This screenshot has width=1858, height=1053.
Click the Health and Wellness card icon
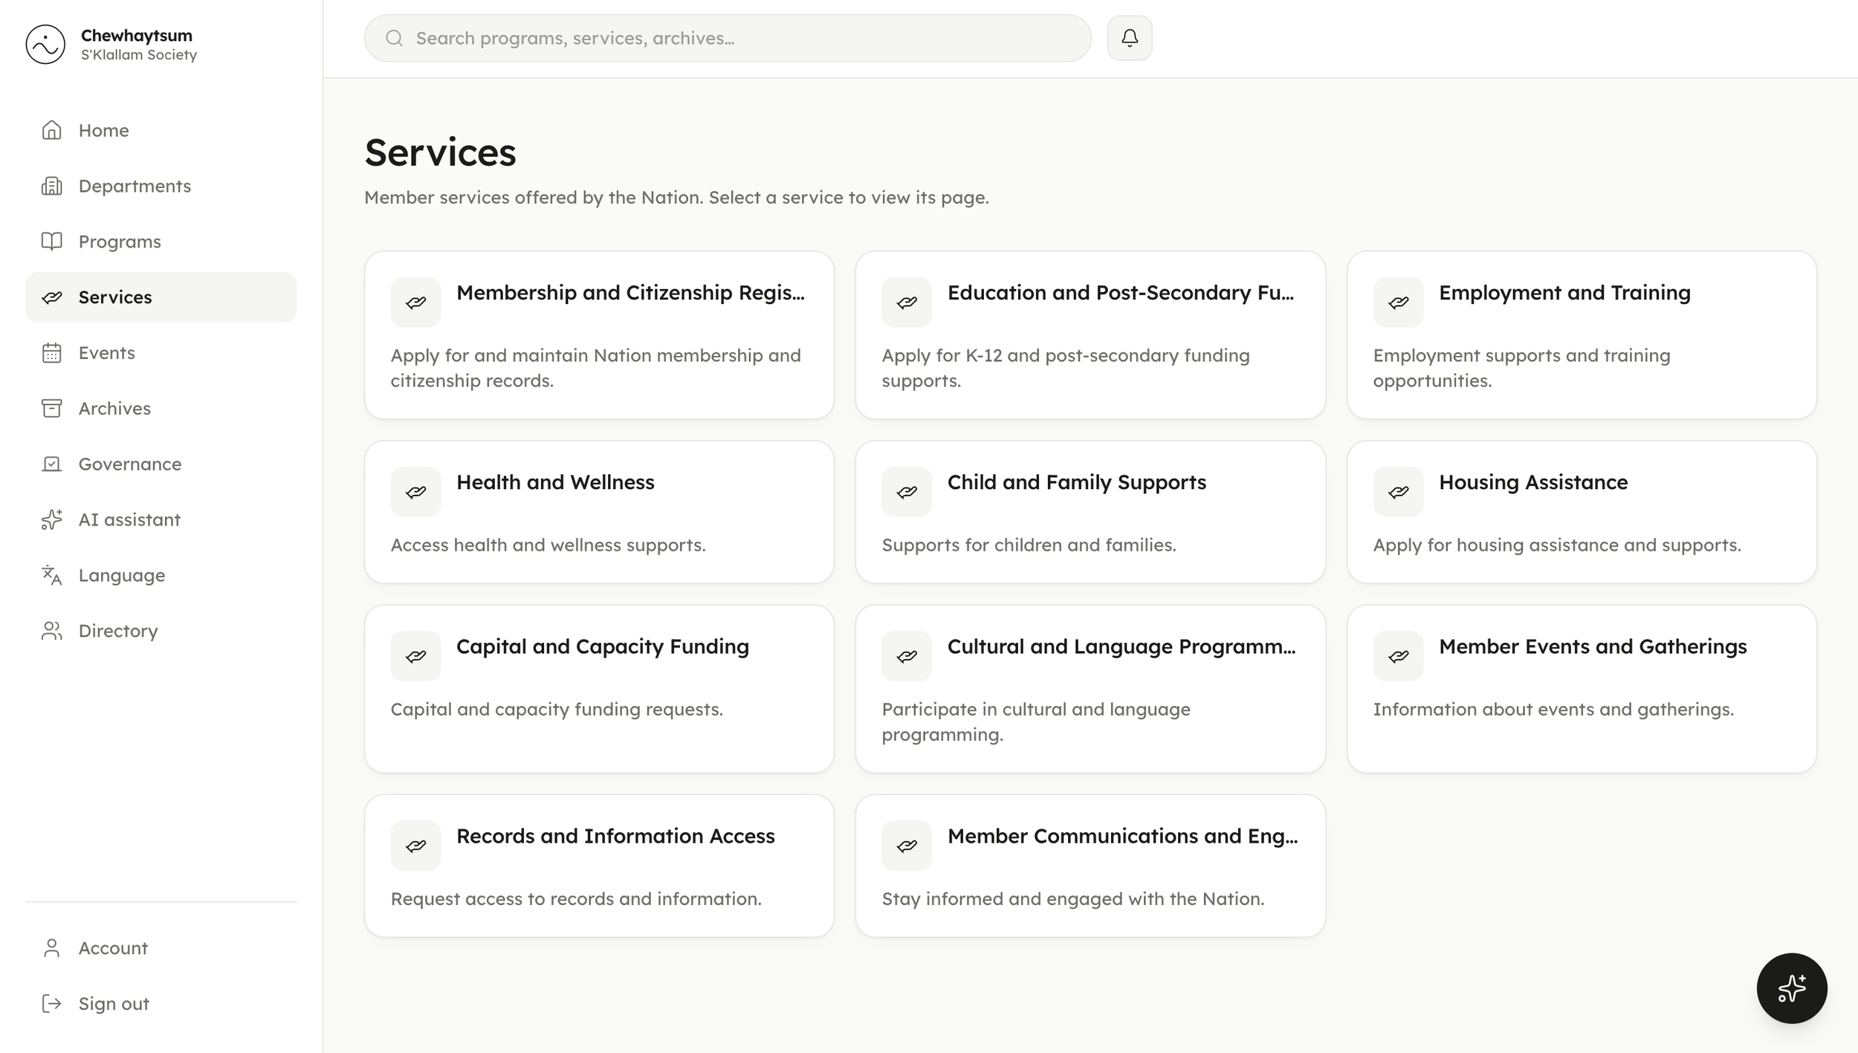pos(416,492)
